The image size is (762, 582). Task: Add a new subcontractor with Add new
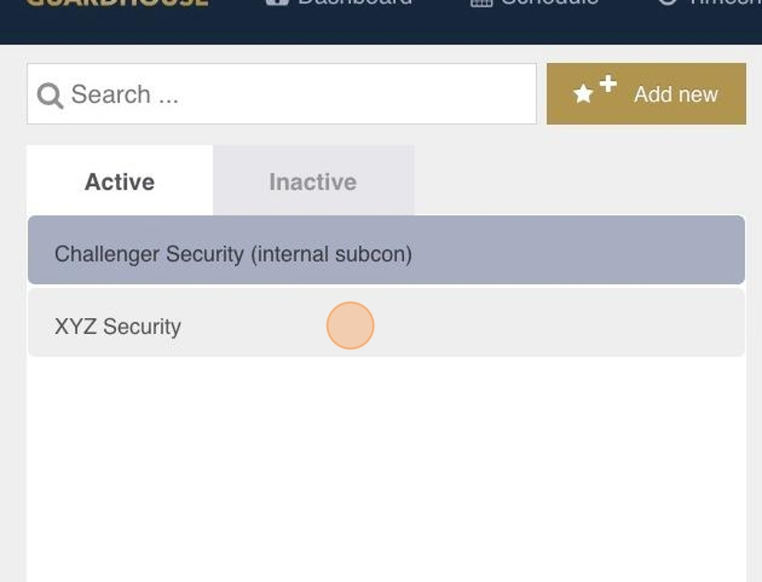[646, 94]
